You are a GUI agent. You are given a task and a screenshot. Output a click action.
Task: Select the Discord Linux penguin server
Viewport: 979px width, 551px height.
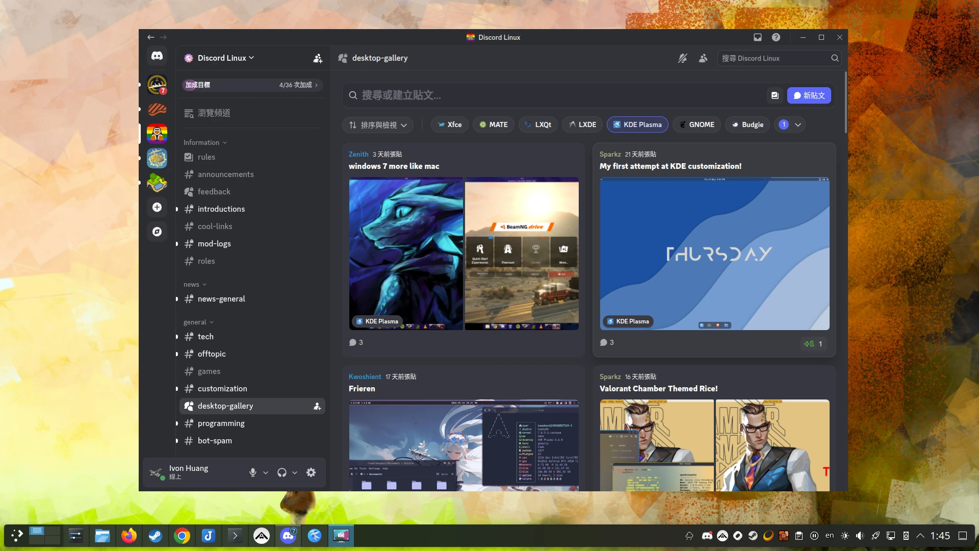[x=157, y=134]
